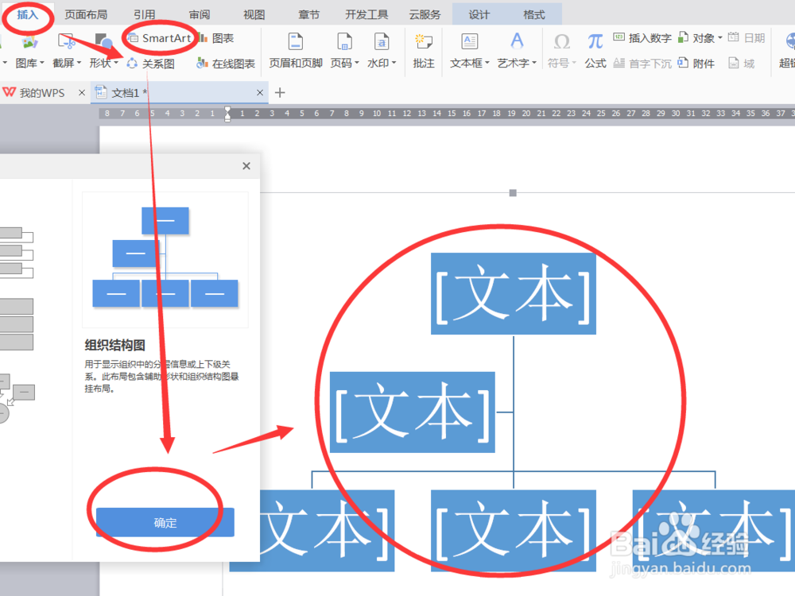Open a new document tab with plus
Screen dimensions: 795x596
click(x=280, y=93)
